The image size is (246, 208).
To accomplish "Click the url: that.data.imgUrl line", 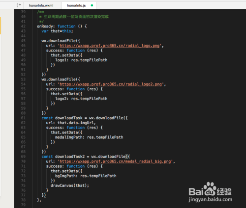I will 71,123.
